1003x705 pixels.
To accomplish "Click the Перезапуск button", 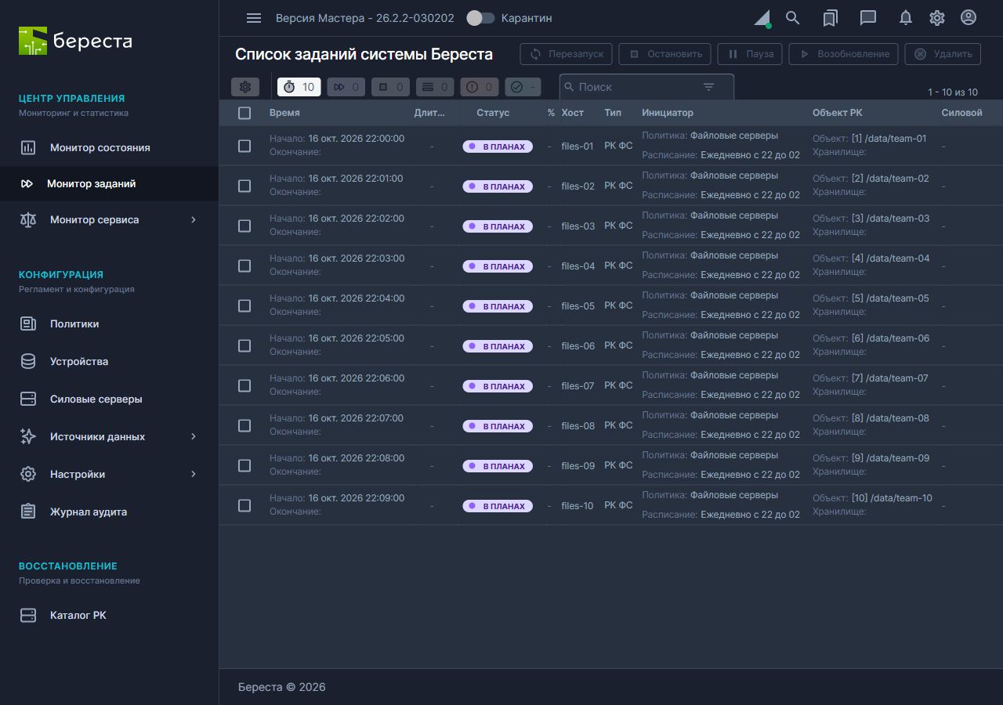I will tap(567, 54).
